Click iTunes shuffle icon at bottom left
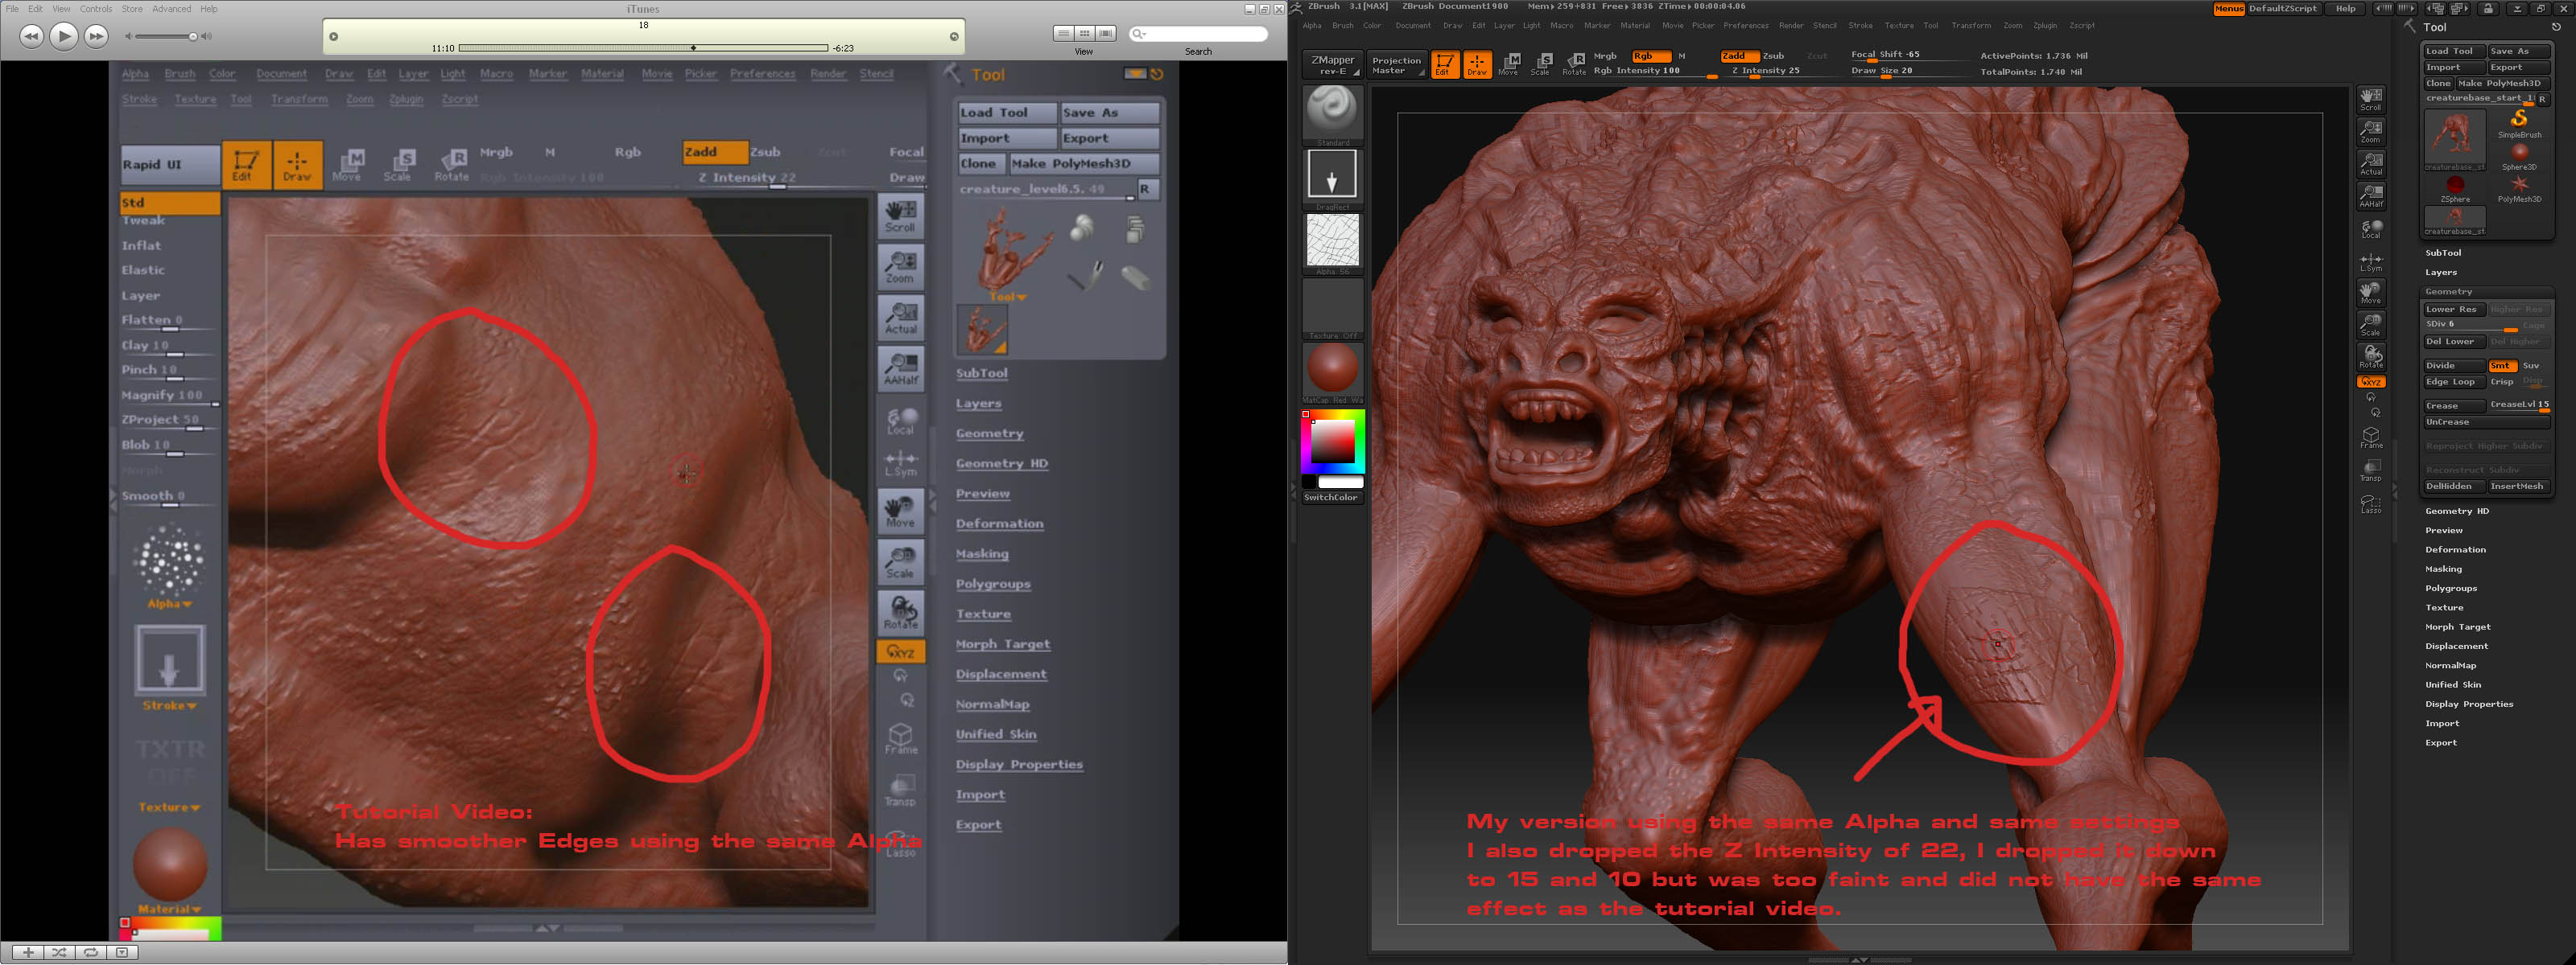The height and width of the screenshot is (965, 2576). coord(59,952)
